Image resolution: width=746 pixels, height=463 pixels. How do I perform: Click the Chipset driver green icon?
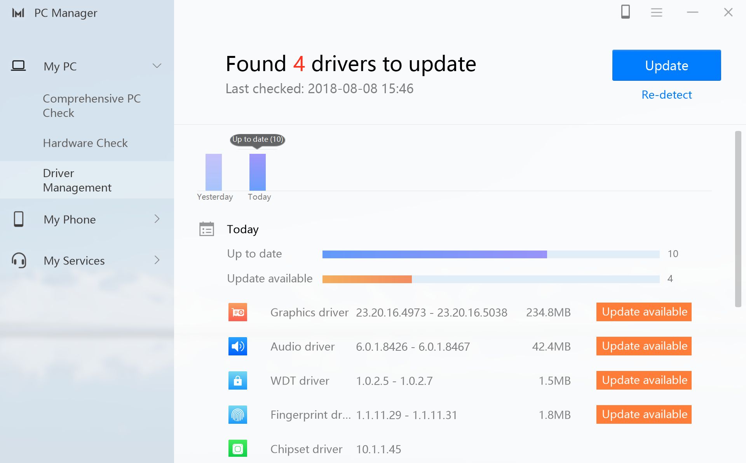(x=237, y=449)
